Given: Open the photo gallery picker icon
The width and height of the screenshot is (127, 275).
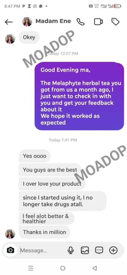Looking at the screenshot, I should point(85,250).
